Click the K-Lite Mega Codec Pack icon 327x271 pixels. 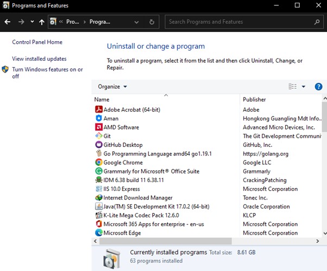click(99, 215)
